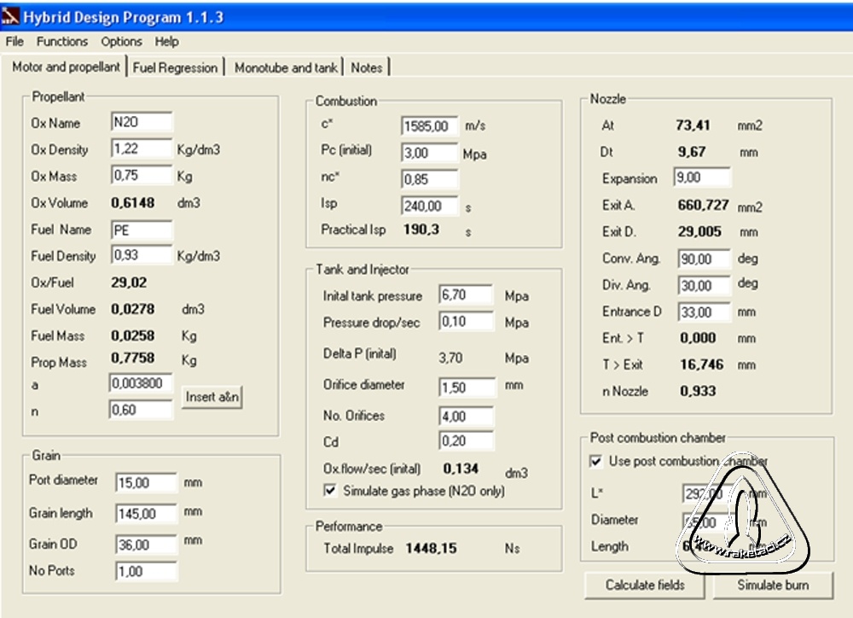The width and height of the screenshot is (853, 618).
Task: Open the Notes tab
Action: [x=367, y=67]
